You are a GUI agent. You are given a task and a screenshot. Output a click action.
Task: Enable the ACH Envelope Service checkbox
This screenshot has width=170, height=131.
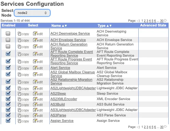(8, 40)
